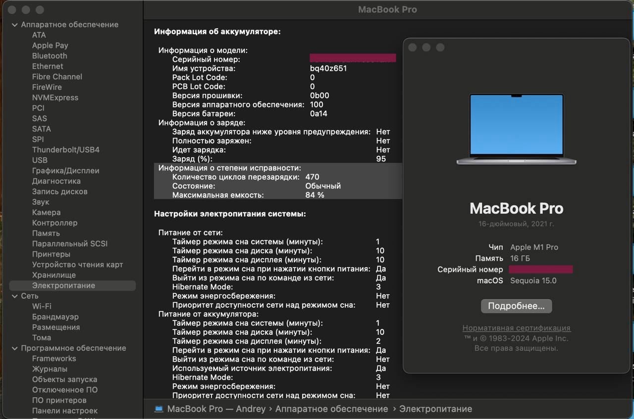Open the Брандмауэр entry
This screenshot has height=419, width=634.
pos(55,317)
